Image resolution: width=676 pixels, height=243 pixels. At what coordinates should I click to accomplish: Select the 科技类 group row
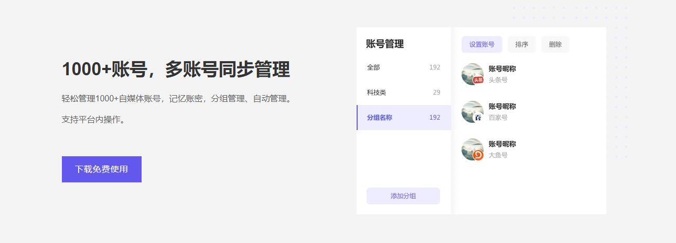tap(404, 92)
